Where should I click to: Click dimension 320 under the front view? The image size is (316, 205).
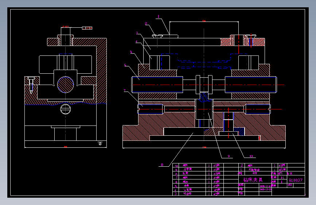click(204, 147)
